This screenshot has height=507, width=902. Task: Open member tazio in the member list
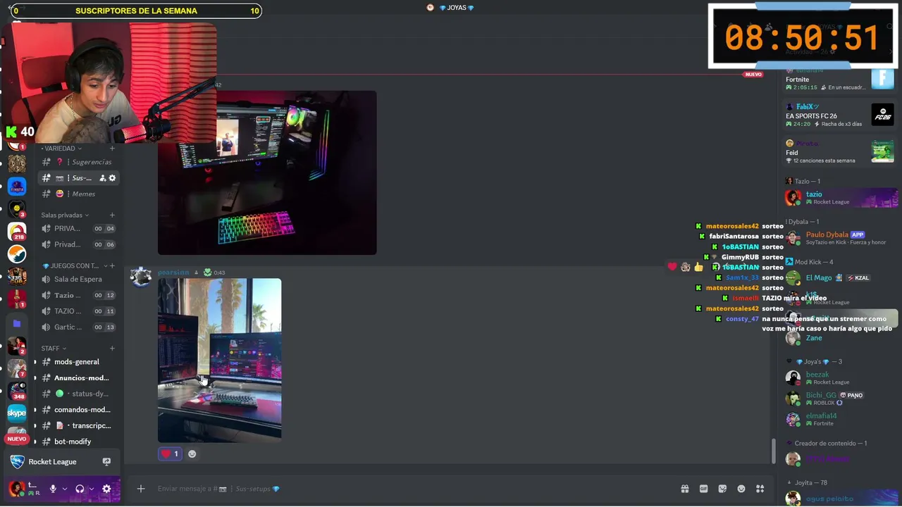pos(840,198)
